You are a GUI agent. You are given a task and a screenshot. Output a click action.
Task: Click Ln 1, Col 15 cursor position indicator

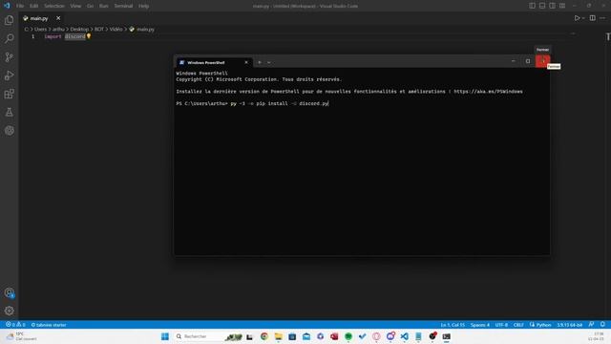coord(453,325)
